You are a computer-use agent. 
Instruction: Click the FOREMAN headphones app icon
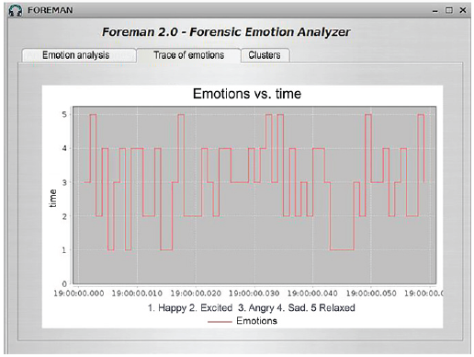(x=16, y=10)
